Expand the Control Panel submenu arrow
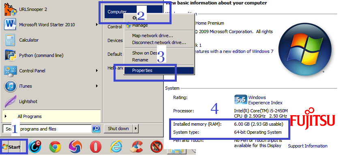Screen dimensions: 339x156 tap(97, 71)
